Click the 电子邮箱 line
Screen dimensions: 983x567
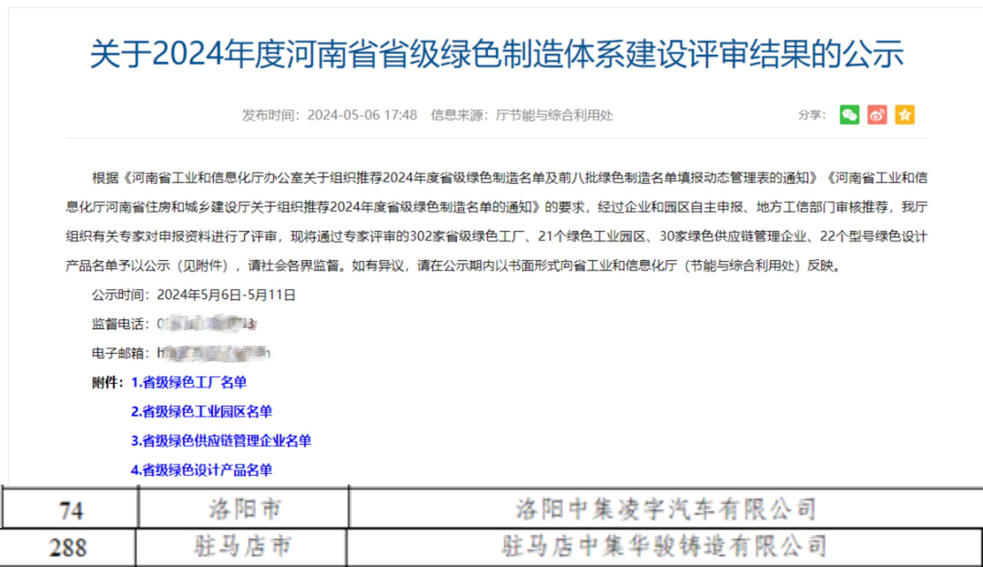point(181,353)
